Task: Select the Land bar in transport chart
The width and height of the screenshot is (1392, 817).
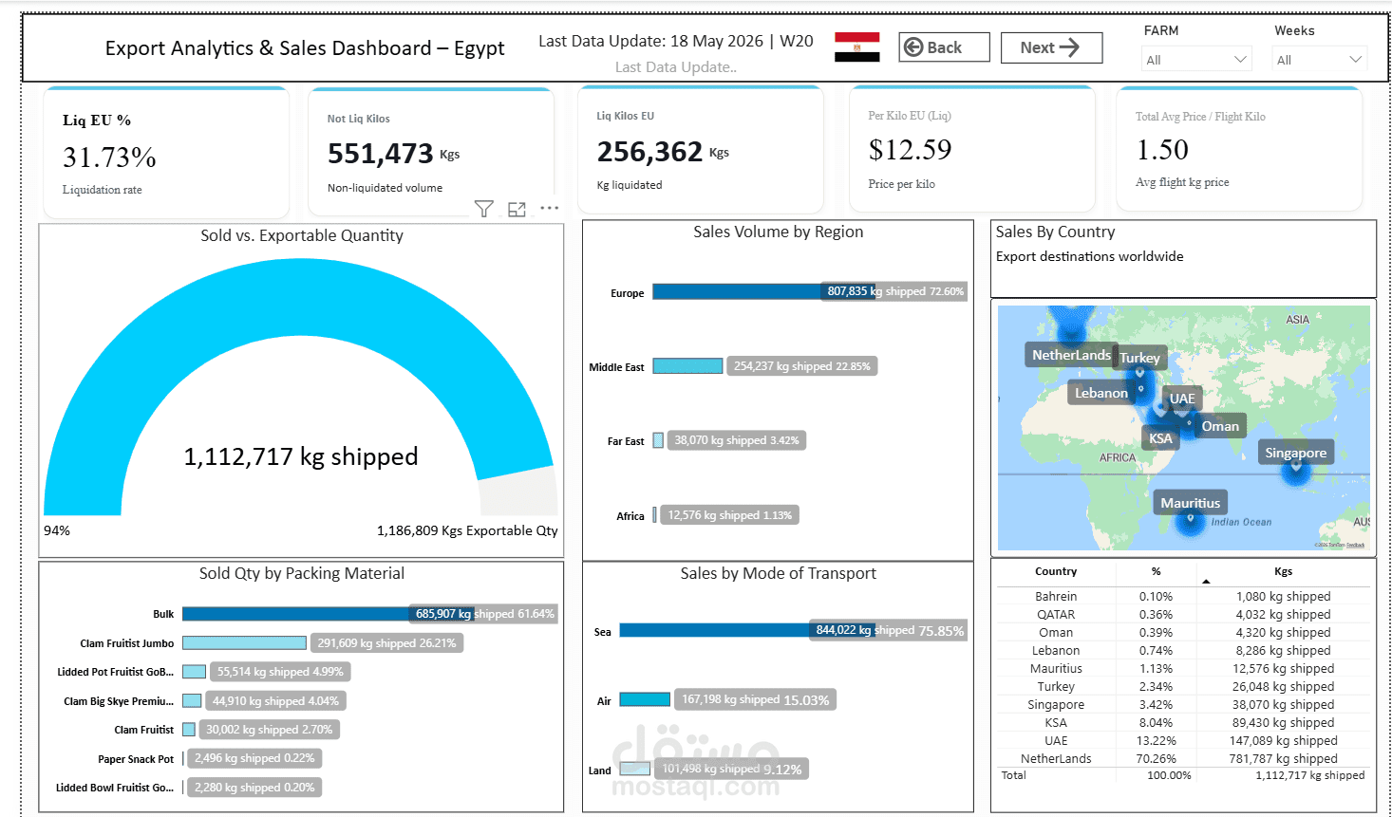Action: (x=635, y=769)
